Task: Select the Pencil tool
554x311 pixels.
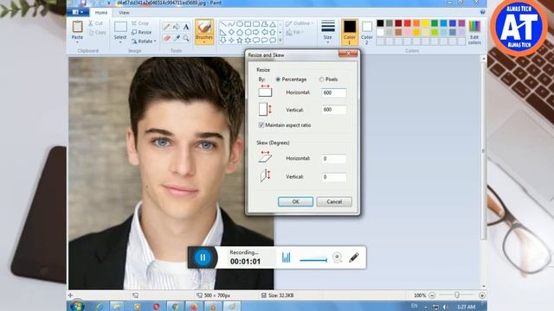Action: click(167, 27)
